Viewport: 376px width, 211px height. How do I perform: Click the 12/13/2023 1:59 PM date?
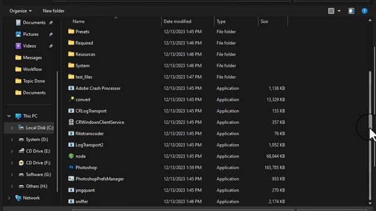pos(183,168)
